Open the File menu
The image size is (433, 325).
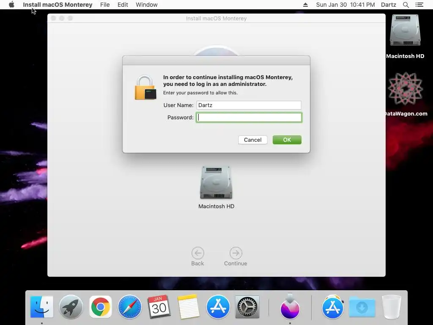105,5
